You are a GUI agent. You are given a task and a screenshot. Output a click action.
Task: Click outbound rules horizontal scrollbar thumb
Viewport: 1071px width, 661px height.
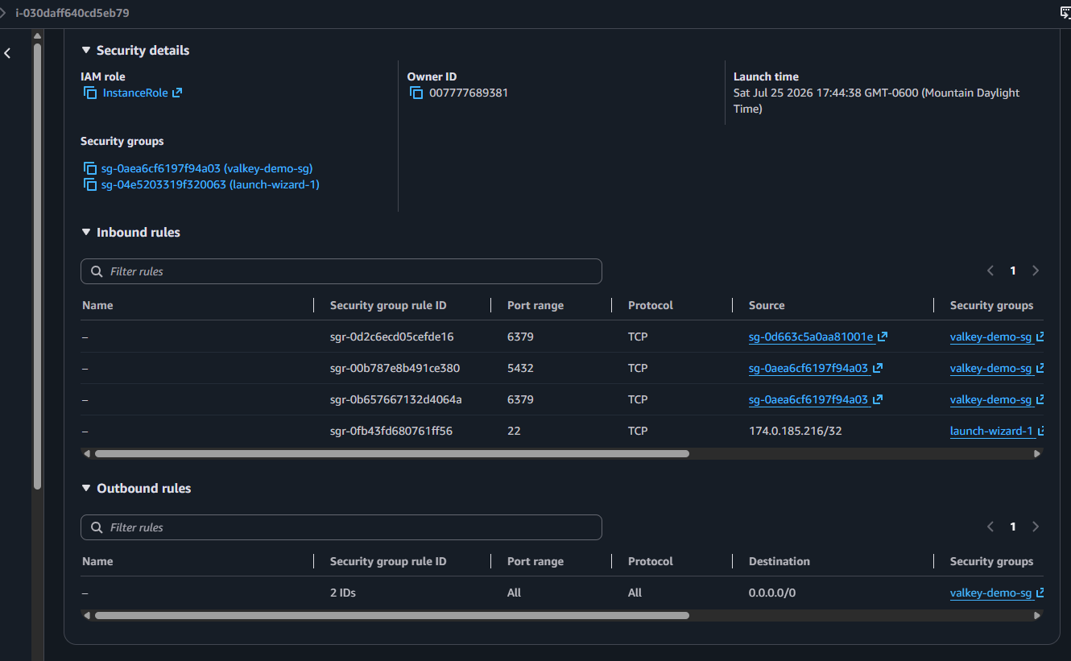(x=392, y=616)
